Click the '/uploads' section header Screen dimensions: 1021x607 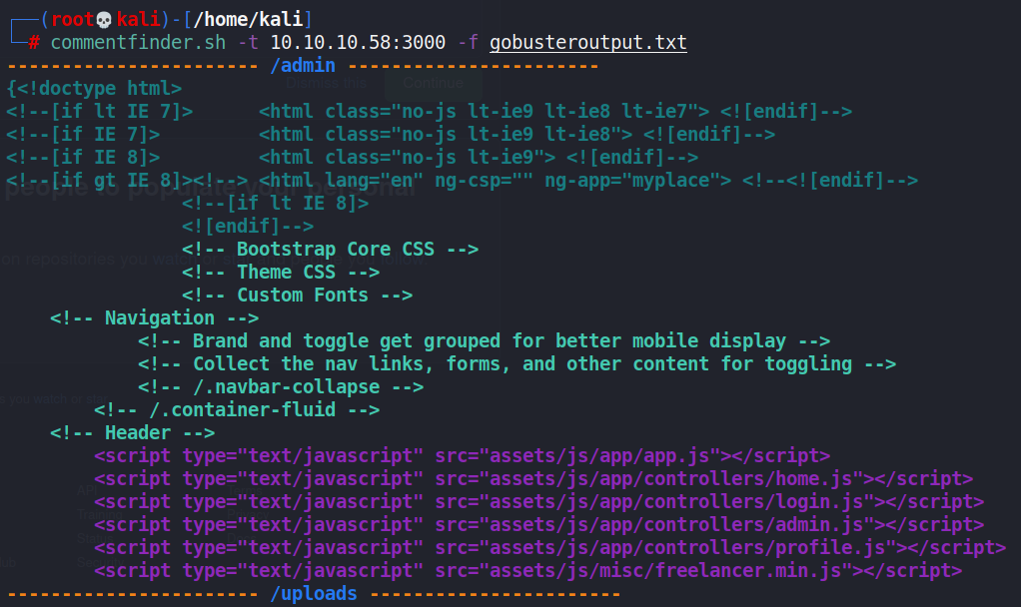(x=314, y=594)
